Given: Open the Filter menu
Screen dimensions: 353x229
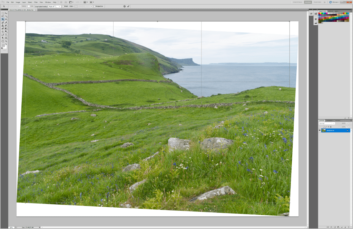Looking at the screenshot, I should [36, 2].
